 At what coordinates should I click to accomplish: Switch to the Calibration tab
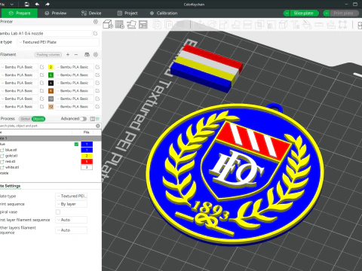(164, 13)
